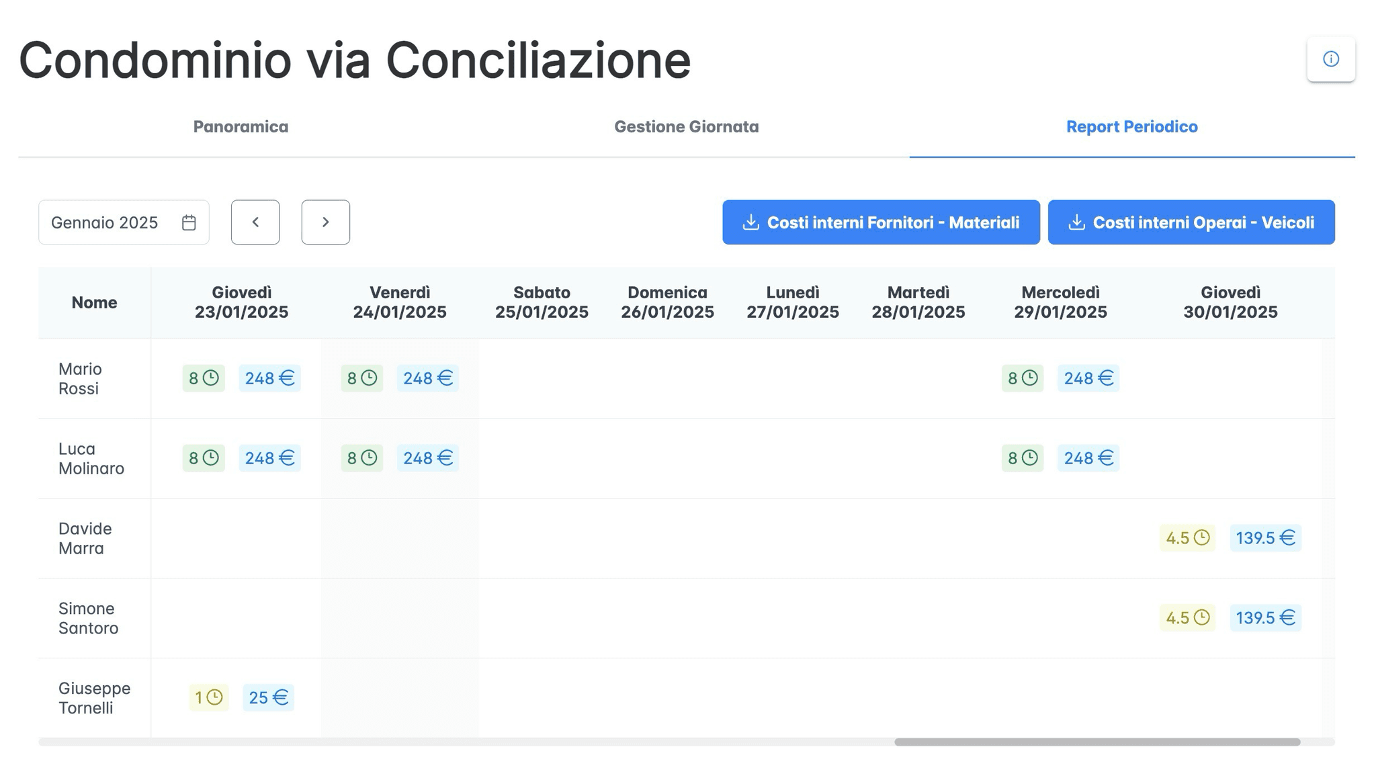The width and height of the screenshot is (1376, 784).
Task: Go to previous month with left chevron
Action: (255, 222)
